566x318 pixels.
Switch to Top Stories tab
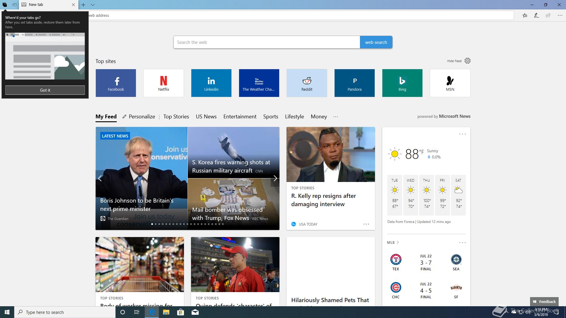pyautogui.click(x=176, y=117)
